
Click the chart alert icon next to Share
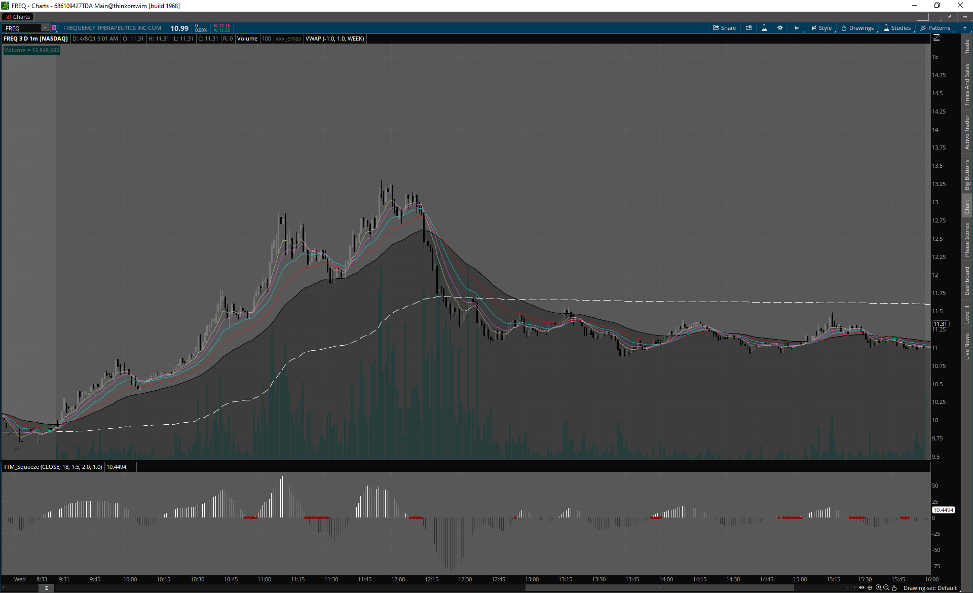(x=749, y=28)
